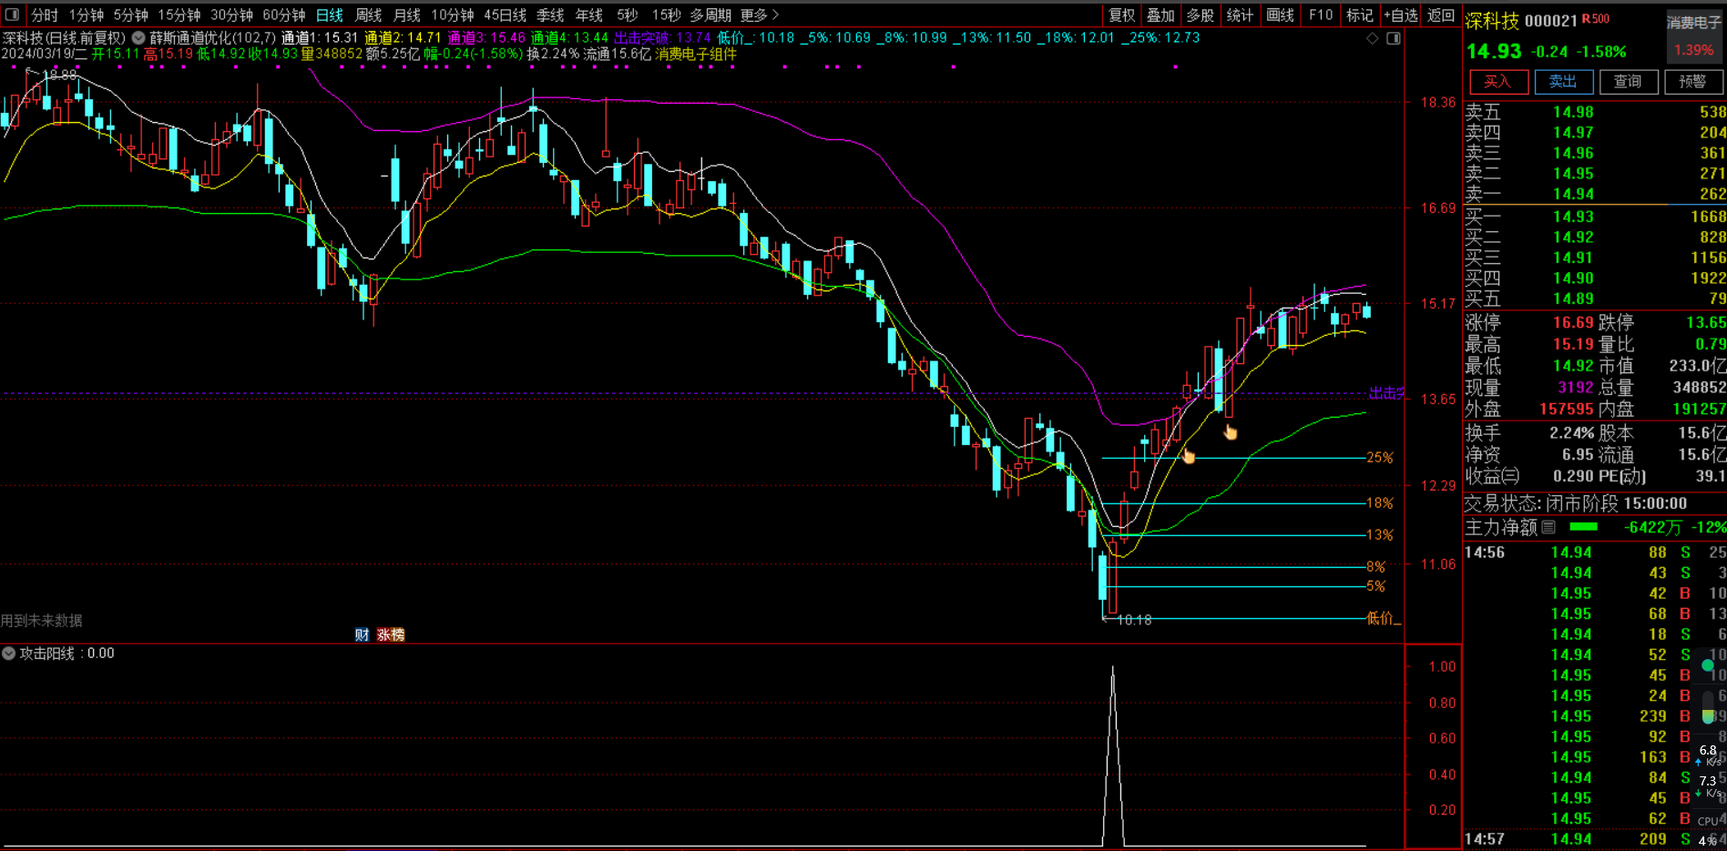The image size is (1727, 851).
Task: Add stock via +自选 button
Action: click(1401, 15)
